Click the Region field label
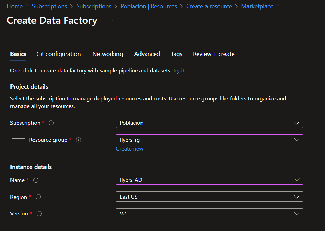The width and height of the screenshot is (325, 231). tap(18, 197)
